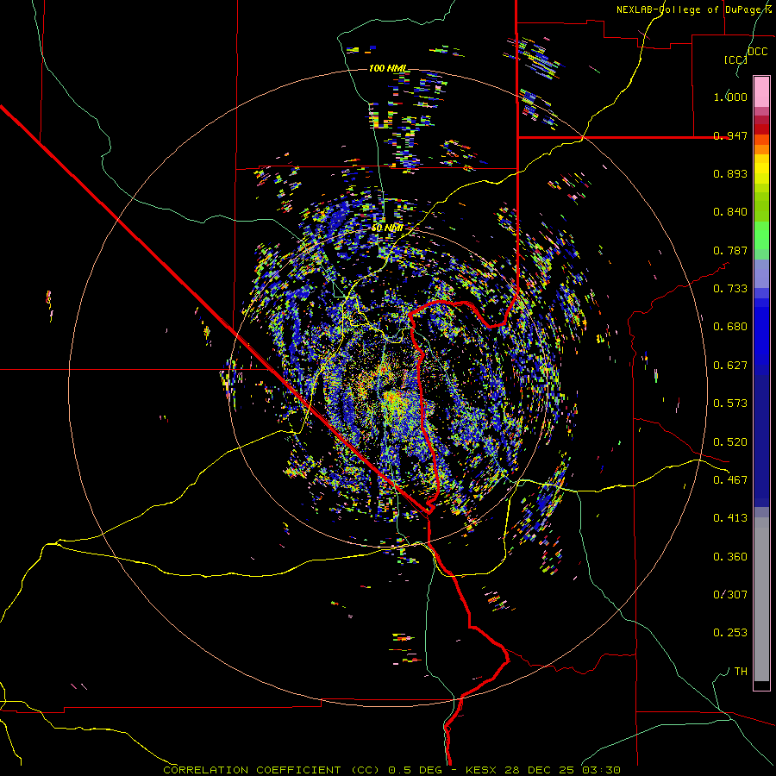Click the 0.253 scale value
The image size is (776, 776).
click(x=730, y=633)
